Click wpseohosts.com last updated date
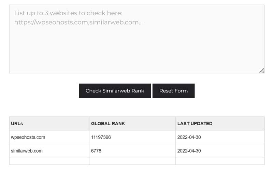The height and width of the screenshot is (170, 273). (x=189, y=137)
